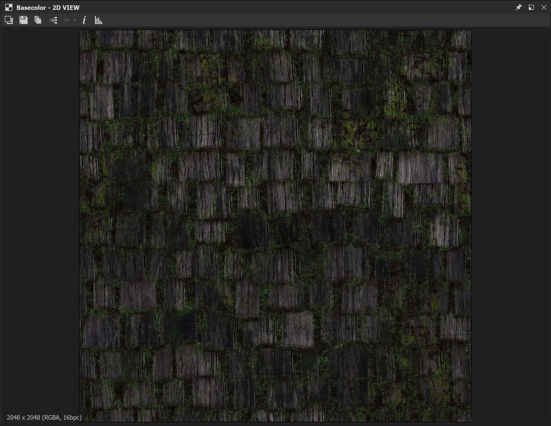Screen dimensions: 551x426
Task: Close the Basecolor 2D View panel
Action: pos(544,7)
